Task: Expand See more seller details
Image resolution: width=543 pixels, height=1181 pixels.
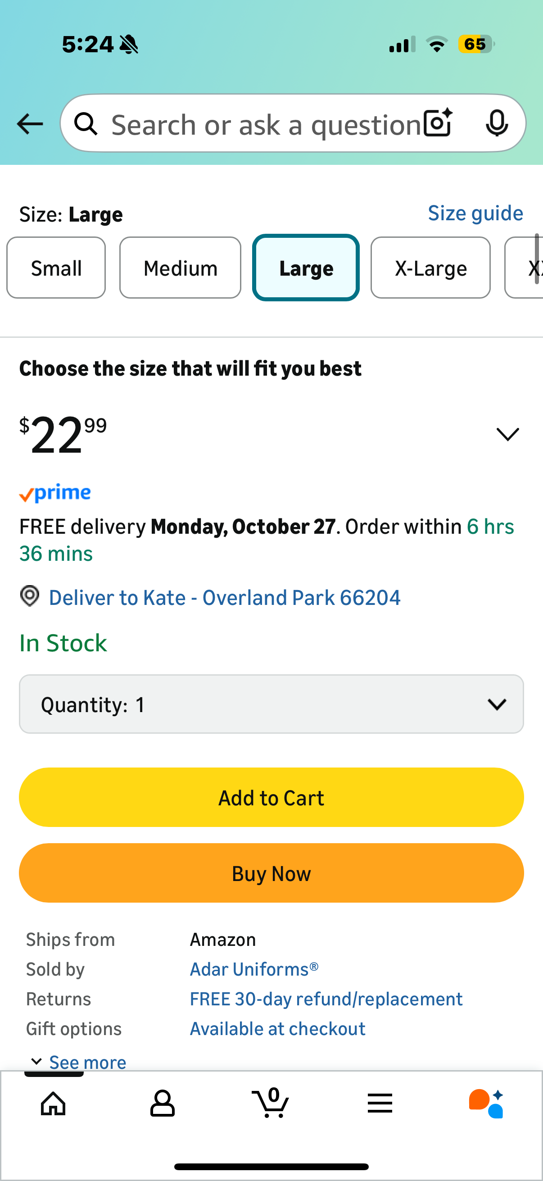Action: point(79,1062)
